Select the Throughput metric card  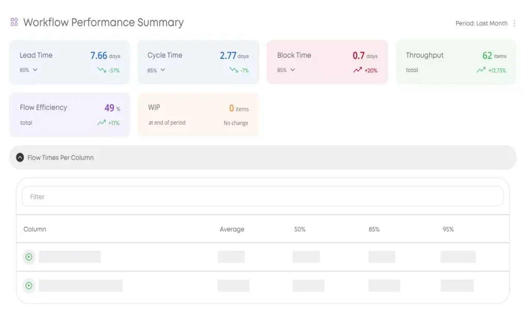[x=456, y=62]
